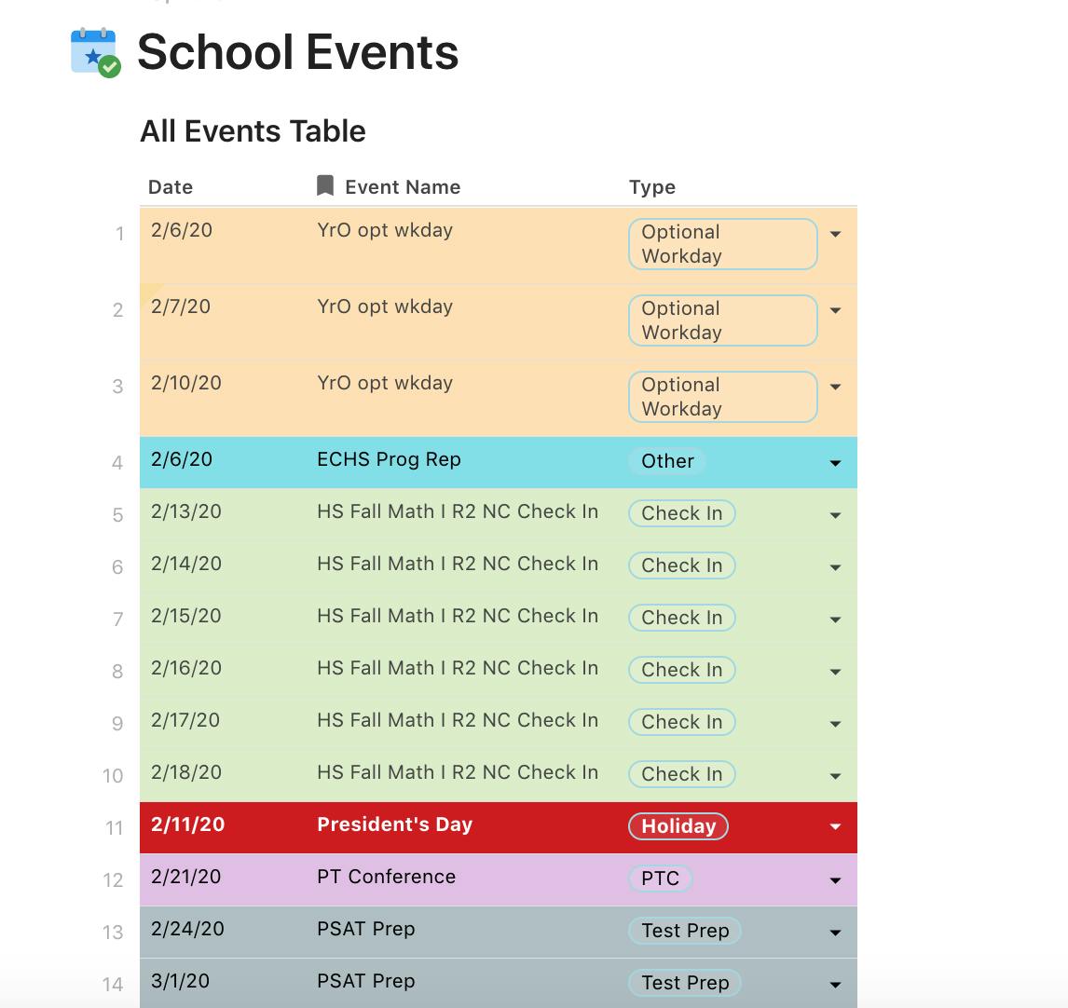The image size is (1068, 1008).
Task: Select the Check In tag for 2/17/20
Action: tap(682, 722)
